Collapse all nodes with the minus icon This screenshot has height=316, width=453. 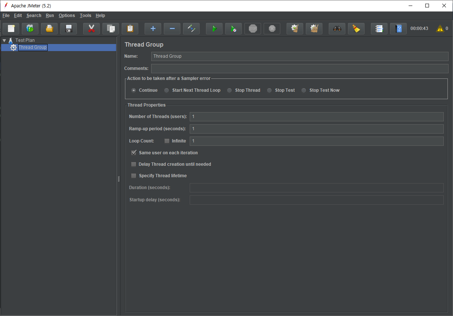(x=172, y=28)
